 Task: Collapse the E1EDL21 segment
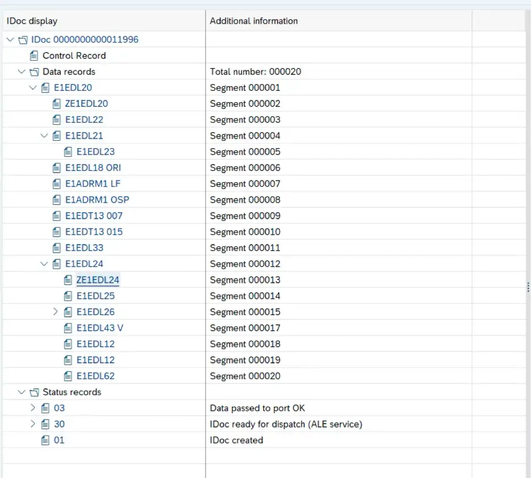(44, 136)
